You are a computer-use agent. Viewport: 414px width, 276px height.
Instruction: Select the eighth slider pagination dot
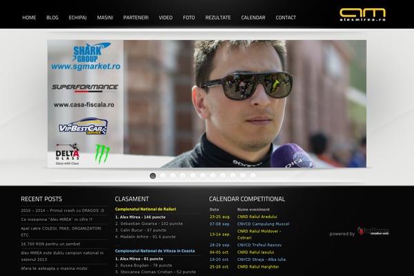223,176
